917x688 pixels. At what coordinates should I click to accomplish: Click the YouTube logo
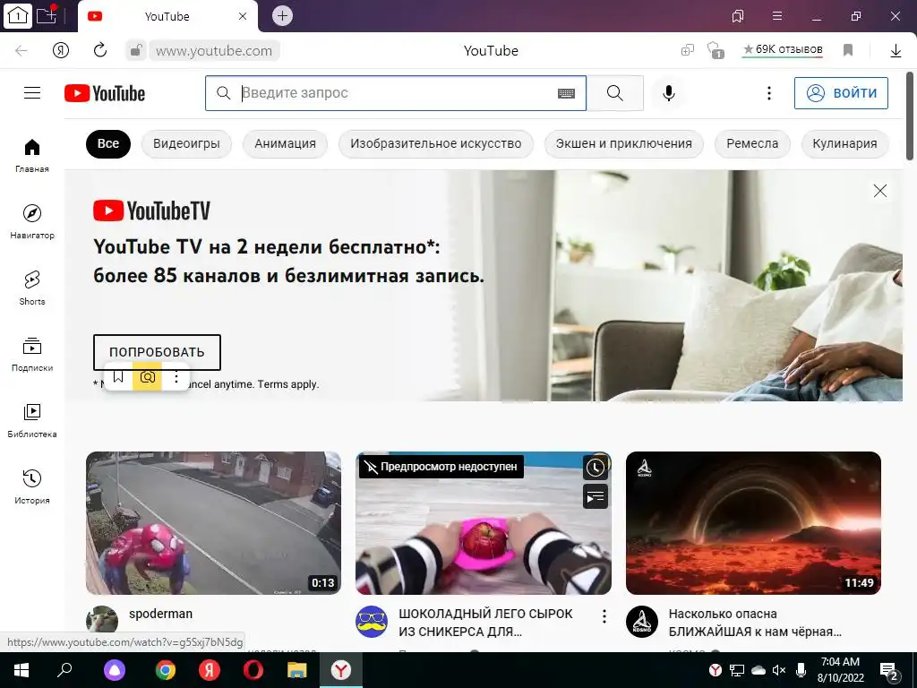tap(105, 93)
